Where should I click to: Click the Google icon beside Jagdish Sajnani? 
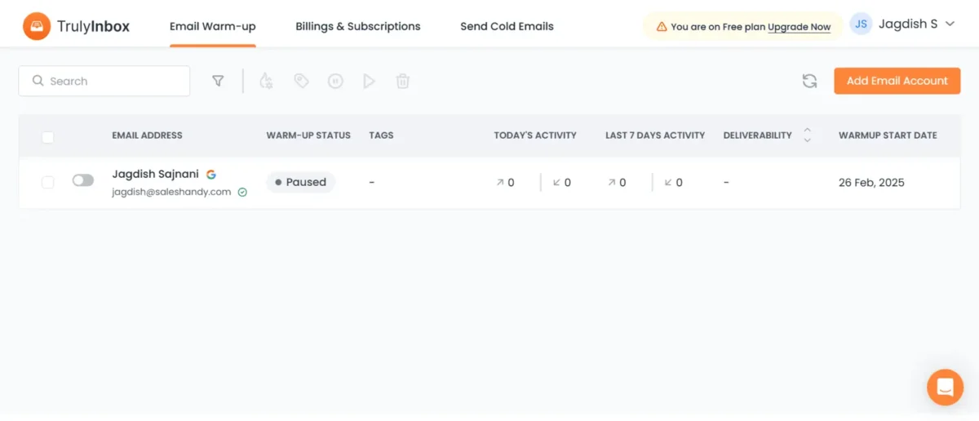[x=211, y=175]
